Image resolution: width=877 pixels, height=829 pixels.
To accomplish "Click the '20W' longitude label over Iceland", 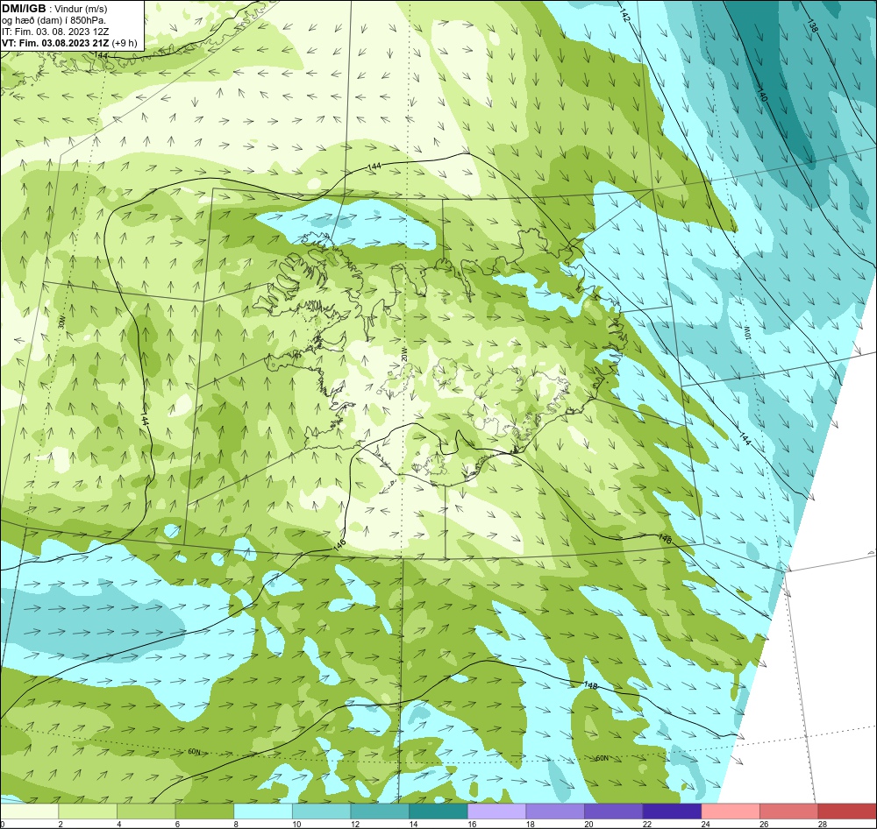I will (403, 355).
